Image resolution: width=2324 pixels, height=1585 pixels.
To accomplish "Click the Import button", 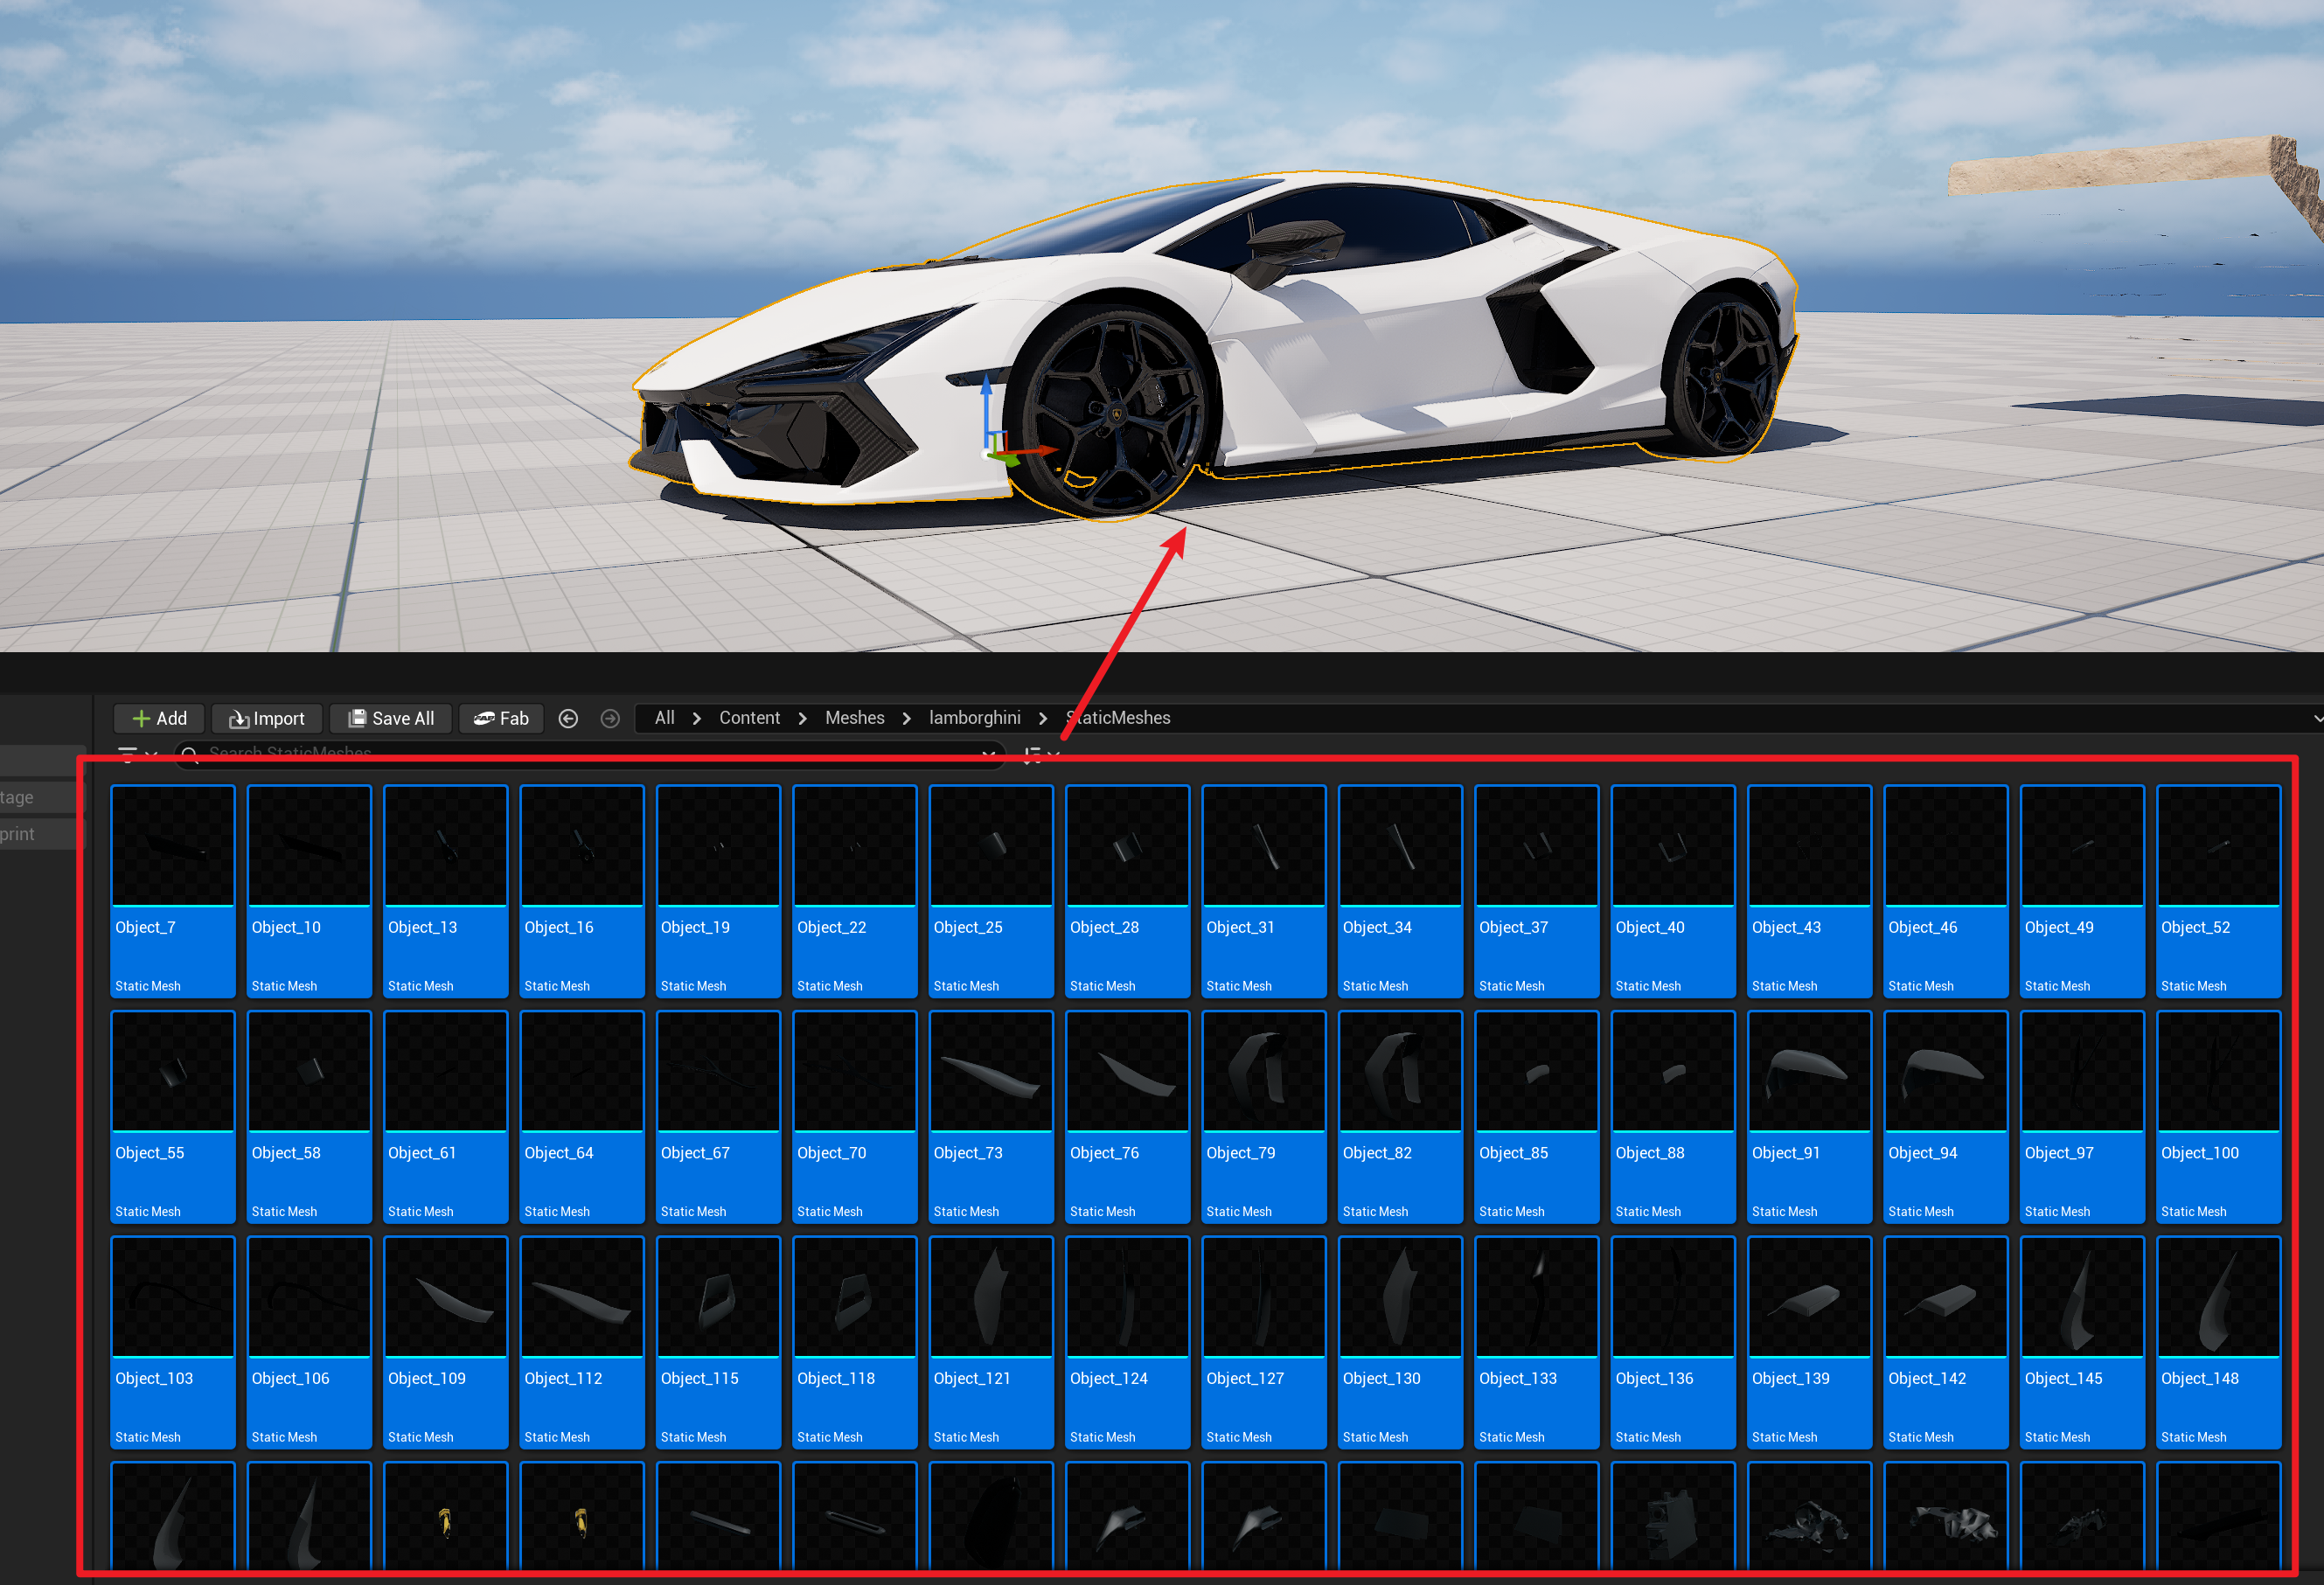I will pyautogui.click(x=267, y=718).
